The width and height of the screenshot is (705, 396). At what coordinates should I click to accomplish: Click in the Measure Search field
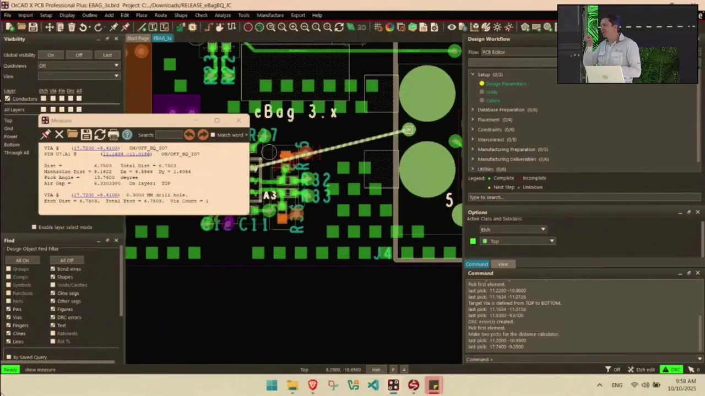tap(169, 135)
